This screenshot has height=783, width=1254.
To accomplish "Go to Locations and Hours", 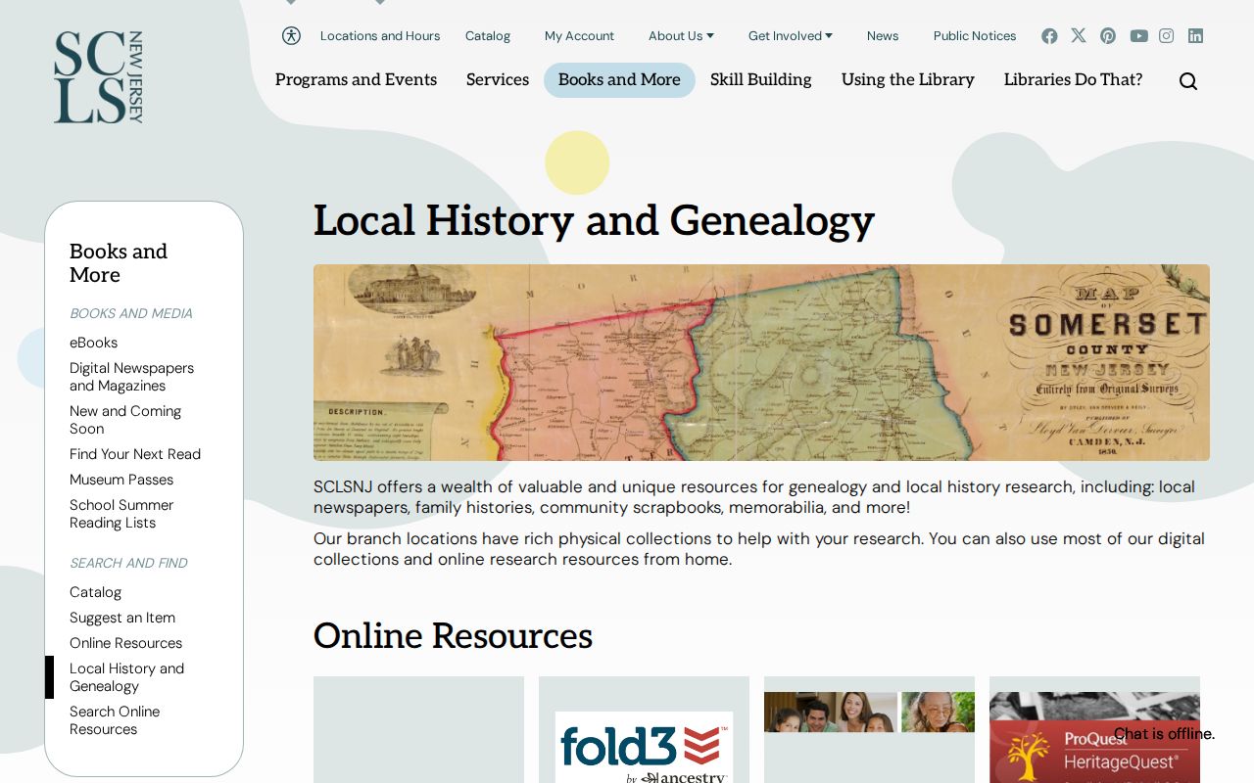I will point(380,36).
